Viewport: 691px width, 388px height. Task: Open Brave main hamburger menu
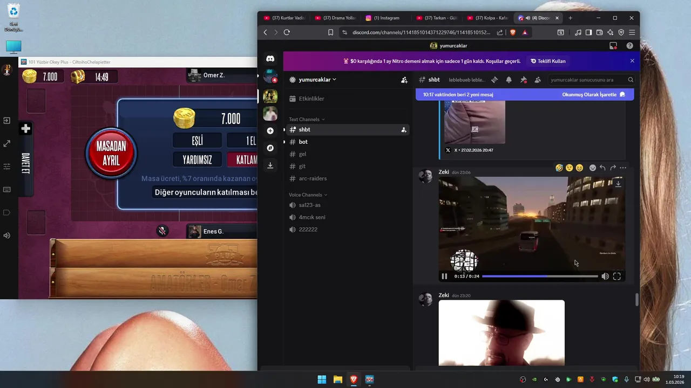(632, 32)
